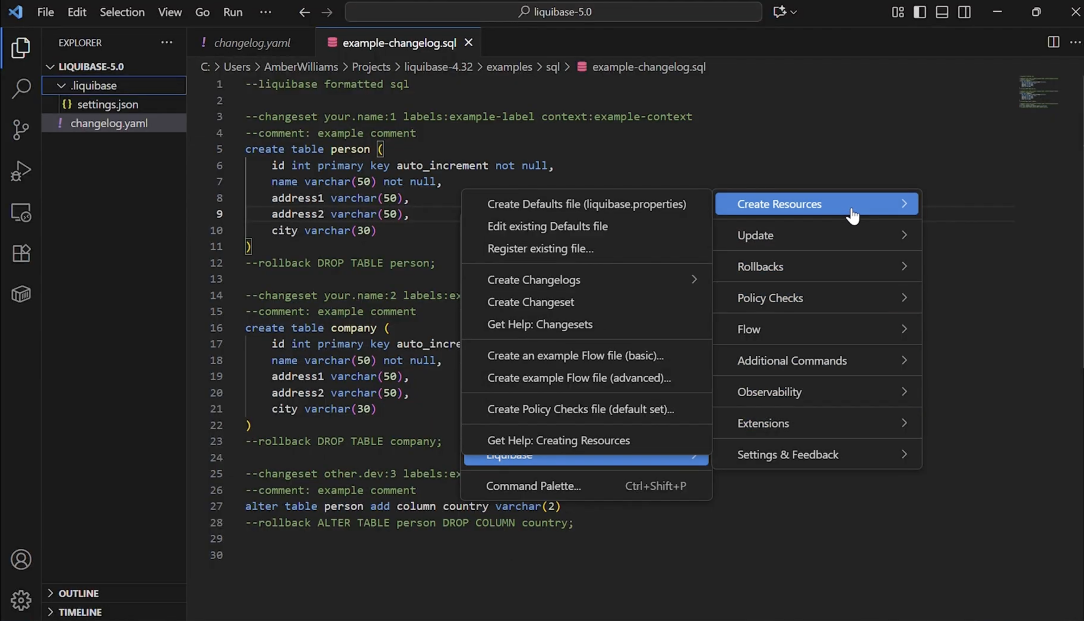Open Explorer Views and More Actions ellipsis
1084x621 pixels.
tap(166, 42)
